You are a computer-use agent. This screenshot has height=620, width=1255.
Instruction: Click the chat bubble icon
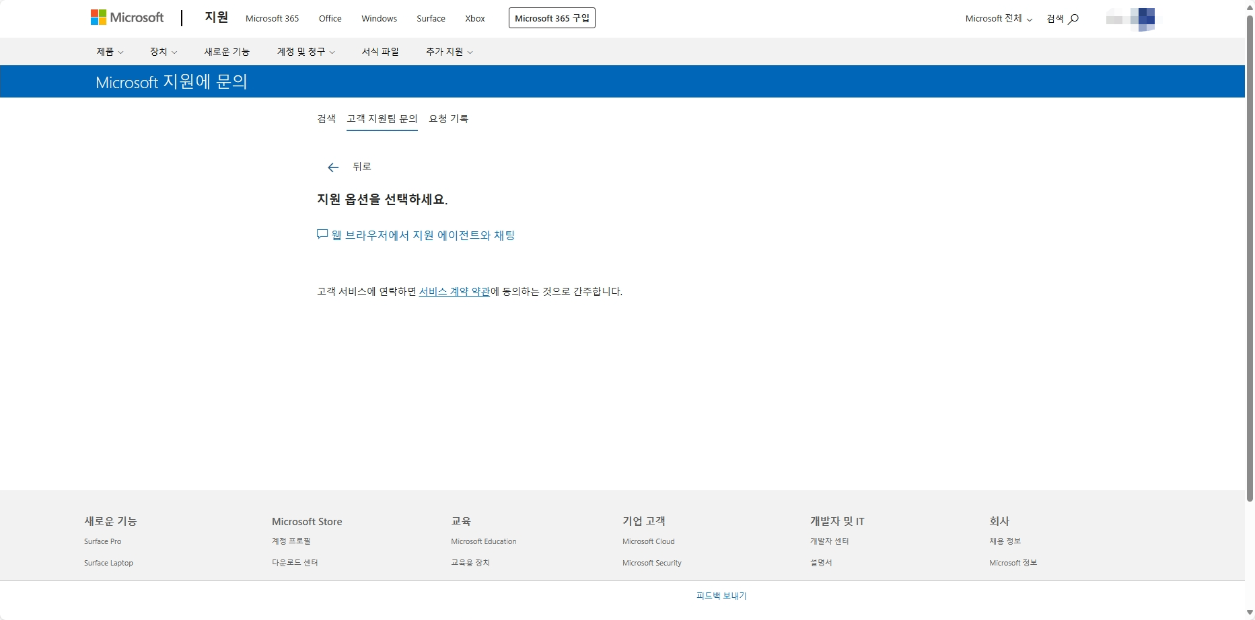322,235
